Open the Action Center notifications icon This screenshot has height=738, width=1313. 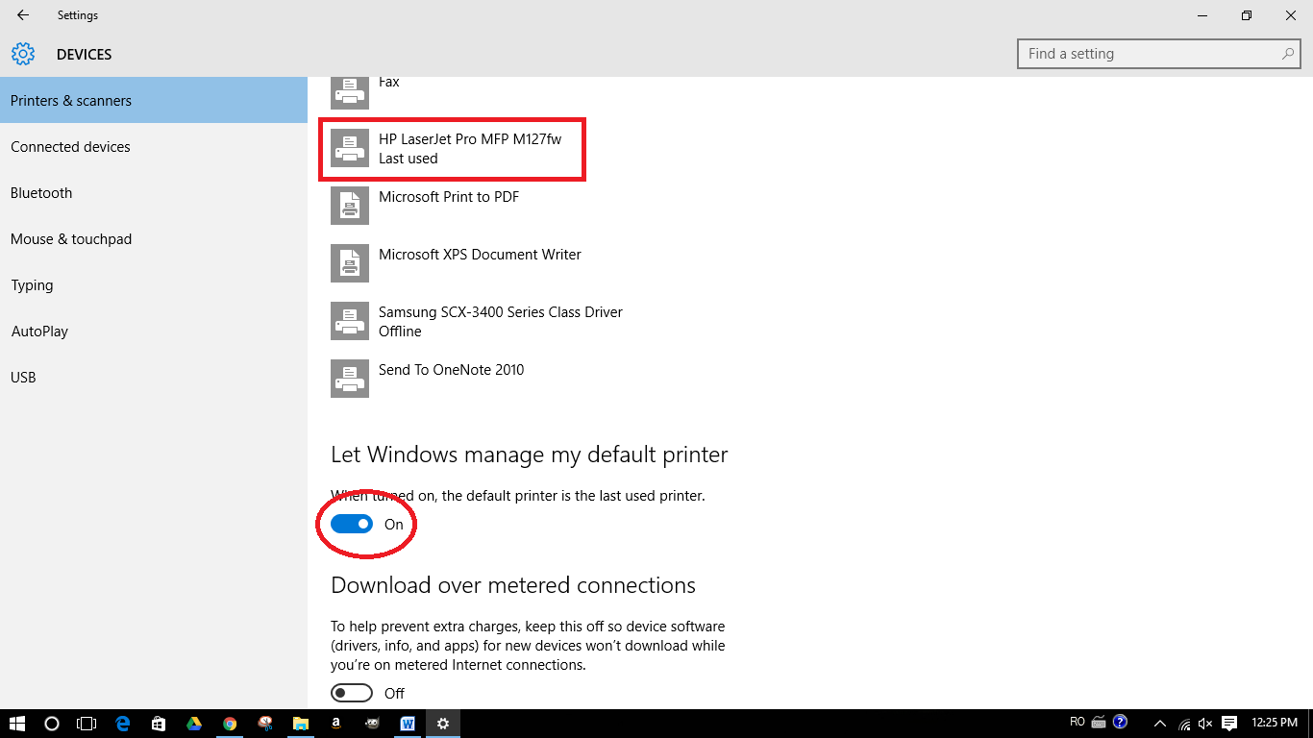[x=1229, y=724]
